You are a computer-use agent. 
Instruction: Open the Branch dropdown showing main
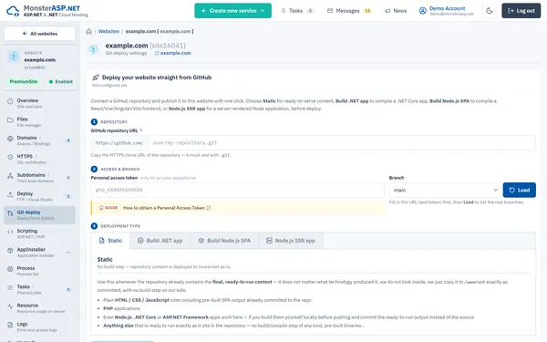(x=445, y=190)
